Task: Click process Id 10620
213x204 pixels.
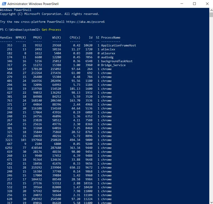Action: click(88, 45)
